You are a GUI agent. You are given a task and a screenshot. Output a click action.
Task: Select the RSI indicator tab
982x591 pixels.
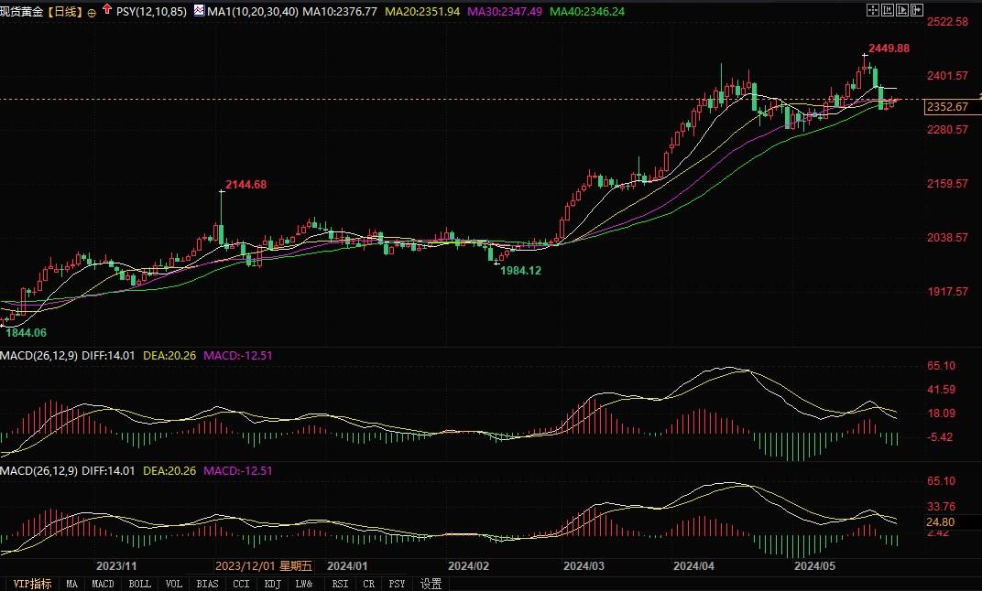(x=340, y=584)
